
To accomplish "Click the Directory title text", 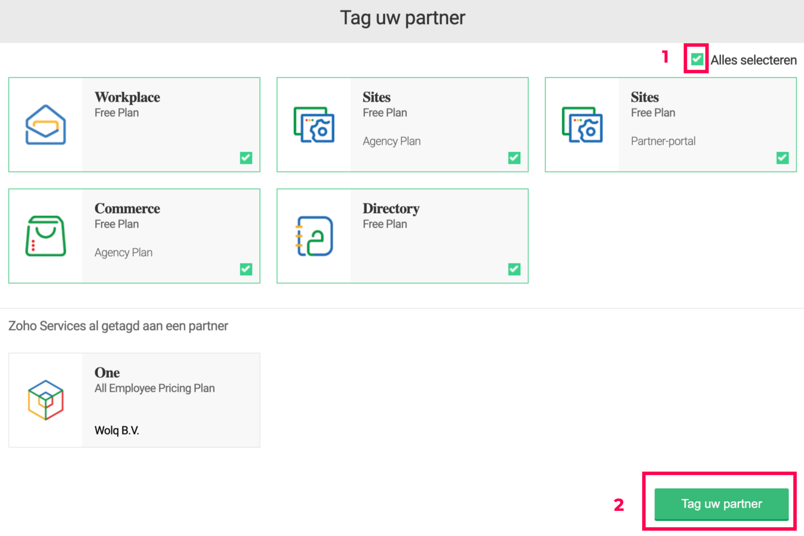I will 391,208.
